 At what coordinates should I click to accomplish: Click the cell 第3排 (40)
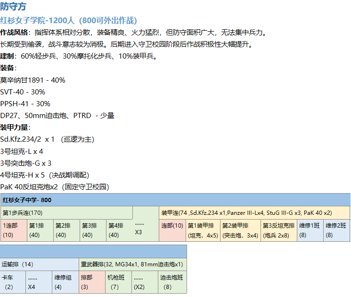tap(93, 230)
